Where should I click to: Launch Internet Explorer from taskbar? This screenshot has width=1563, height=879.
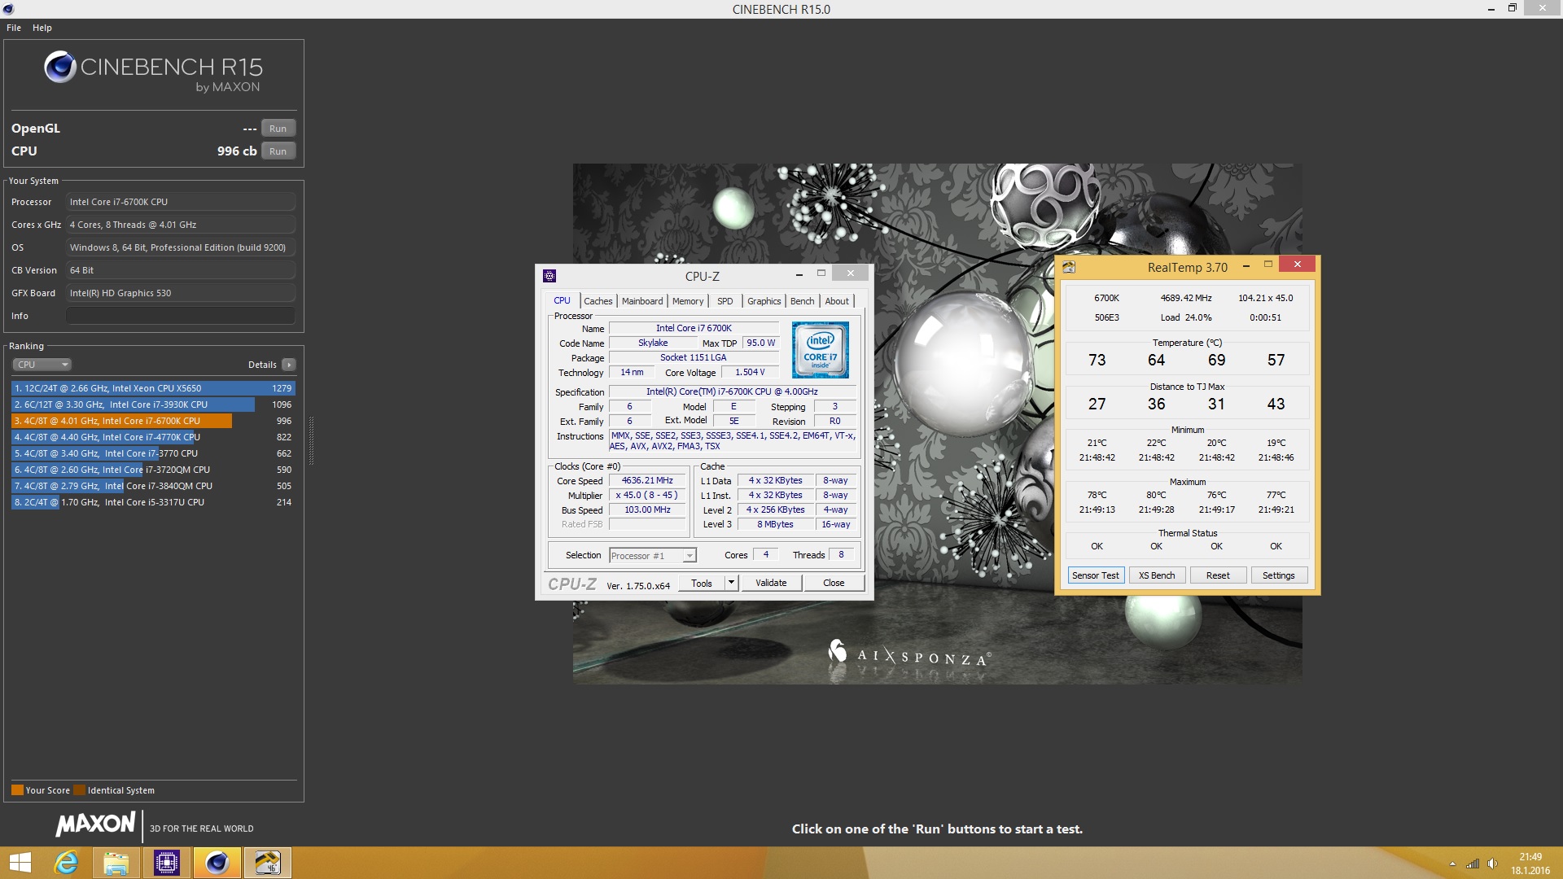[66, 863]
